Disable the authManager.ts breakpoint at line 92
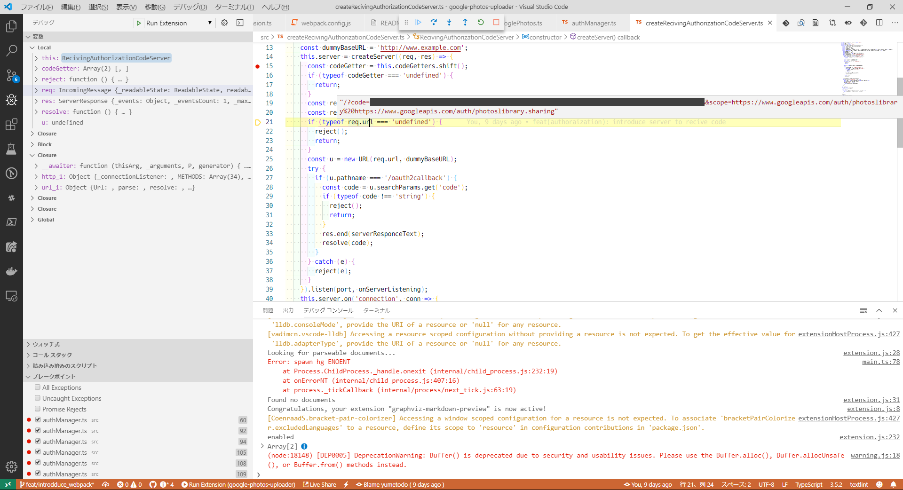 tap(38, 430)
